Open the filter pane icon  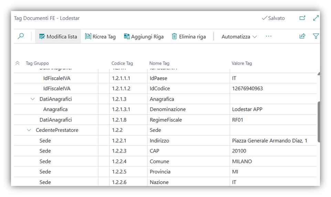316,36
